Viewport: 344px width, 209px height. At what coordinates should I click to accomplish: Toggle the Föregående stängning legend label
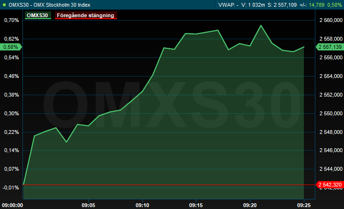(86, 15)
